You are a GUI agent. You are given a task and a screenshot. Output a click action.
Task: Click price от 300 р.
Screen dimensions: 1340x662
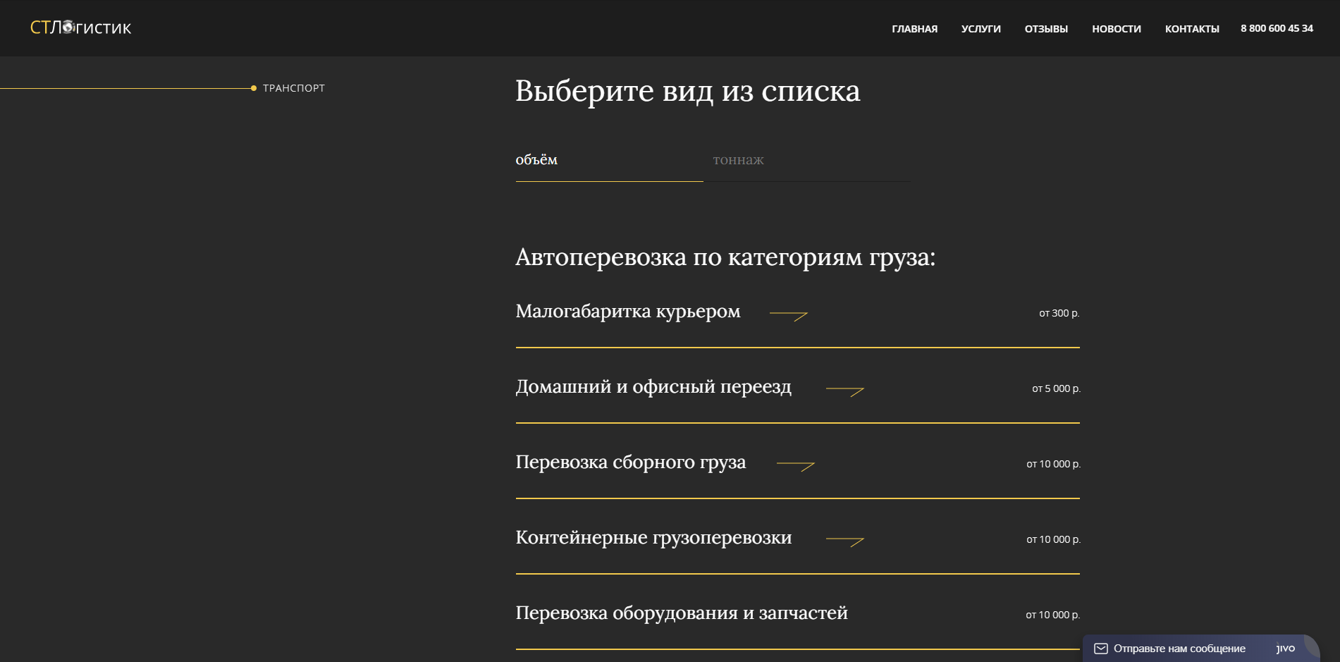pyautogui.click(x=1059, y=313)
